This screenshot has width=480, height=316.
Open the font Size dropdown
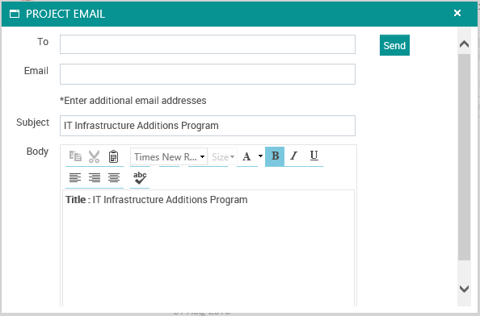pos(222,157)
